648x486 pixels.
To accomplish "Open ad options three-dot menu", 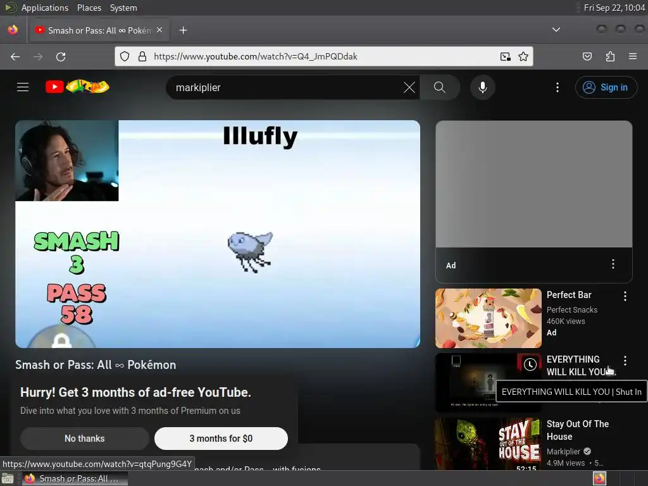I will pyautogui.click(x=613, y=264).
